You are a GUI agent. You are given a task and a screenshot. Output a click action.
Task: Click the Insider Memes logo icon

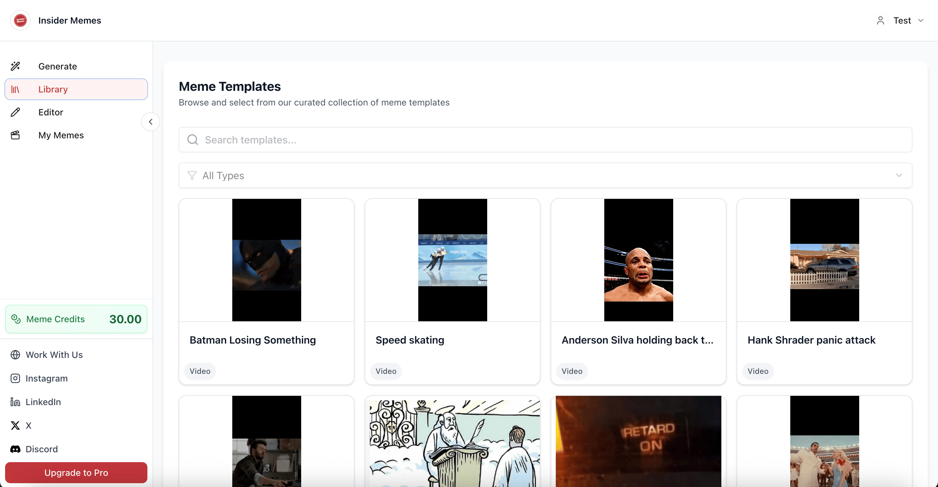20,20
